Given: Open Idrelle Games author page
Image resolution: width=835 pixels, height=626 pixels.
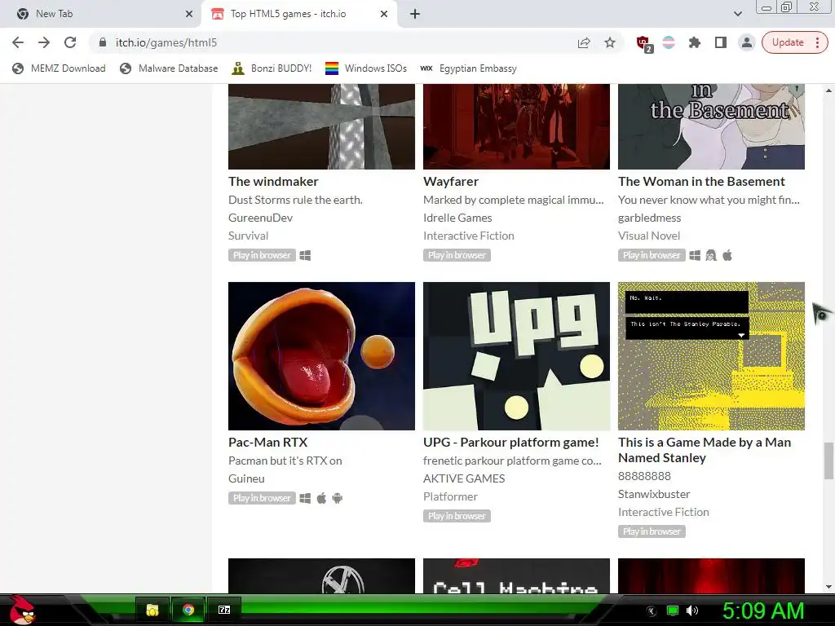Looking at the screenshot, I should pyautogui.click(x=457, y=218).
